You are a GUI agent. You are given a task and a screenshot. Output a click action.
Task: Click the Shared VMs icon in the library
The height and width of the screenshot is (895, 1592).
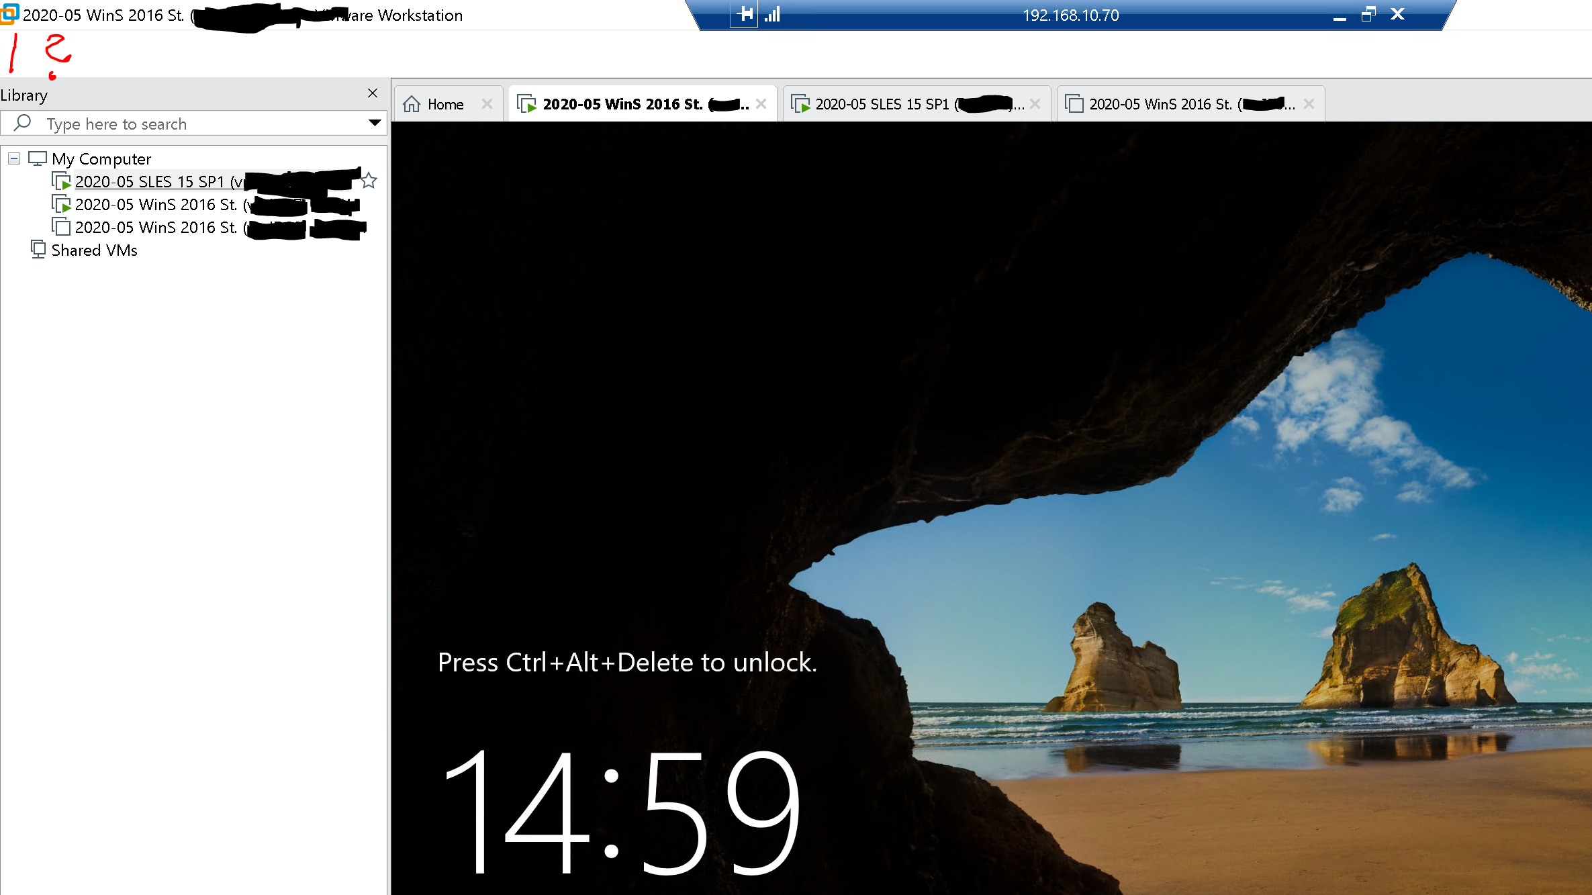click(38, 250)
